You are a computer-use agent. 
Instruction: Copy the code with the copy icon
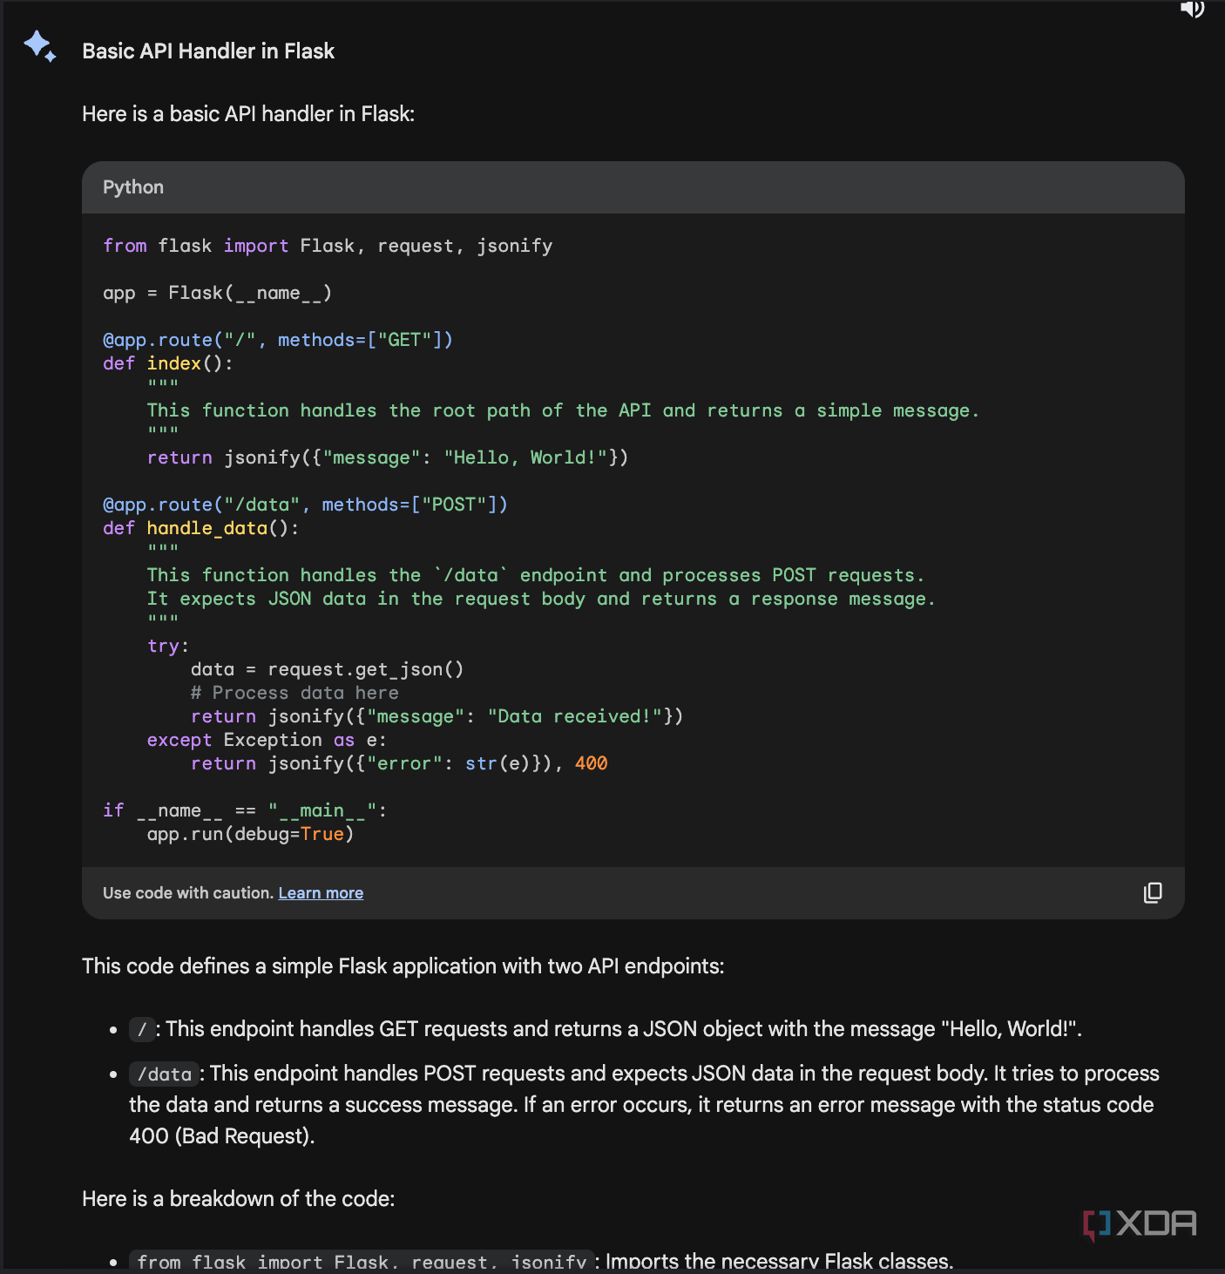point(1153,892)
